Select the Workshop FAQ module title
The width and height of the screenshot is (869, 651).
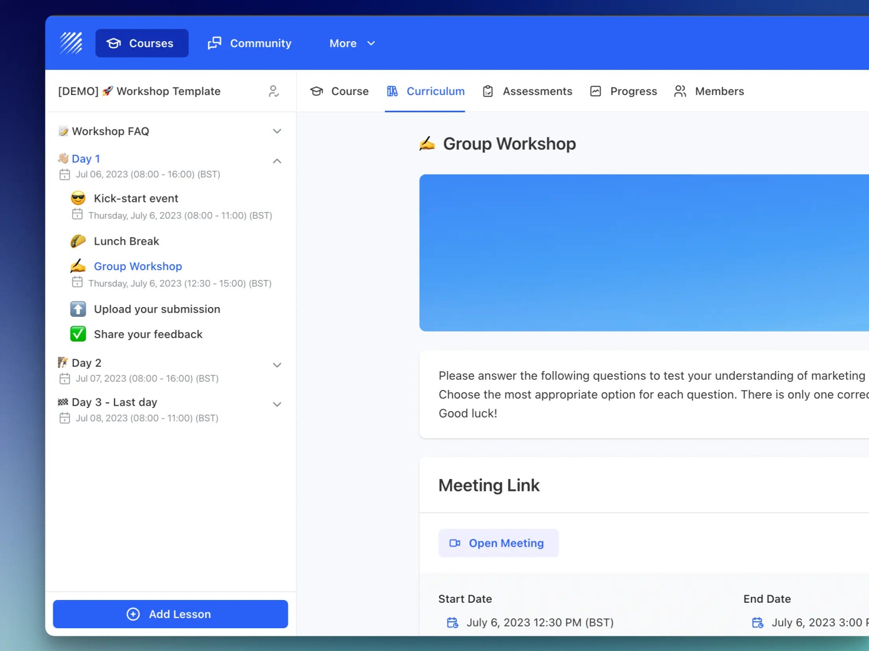click(x=110, y=131)
